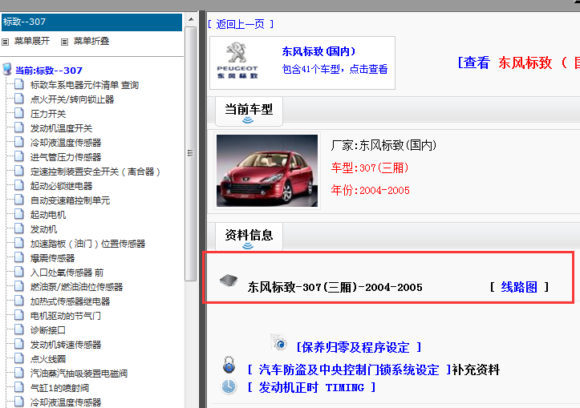Collapse menu via 菜单折叠 text
This screenshot has width=580, height=408.
(x=91, y=41)
